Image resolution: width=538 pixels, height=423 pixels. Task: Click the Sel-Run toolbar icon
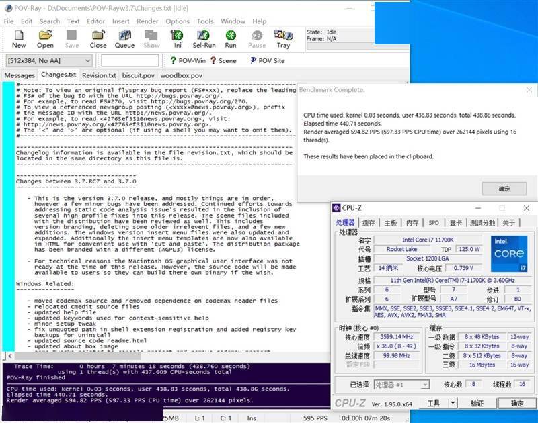pyautogui.click(x=204, y=39)
